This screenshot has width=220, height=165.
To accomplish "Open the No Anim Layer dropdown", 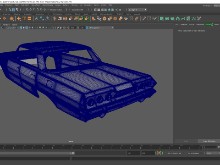I will (193, 153).
